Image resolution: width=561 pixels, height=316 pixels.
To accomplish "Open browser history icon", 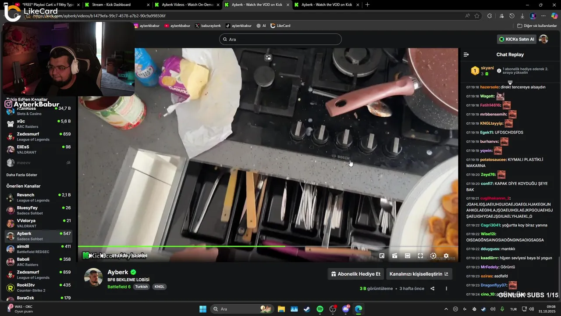I will [512, 16].
